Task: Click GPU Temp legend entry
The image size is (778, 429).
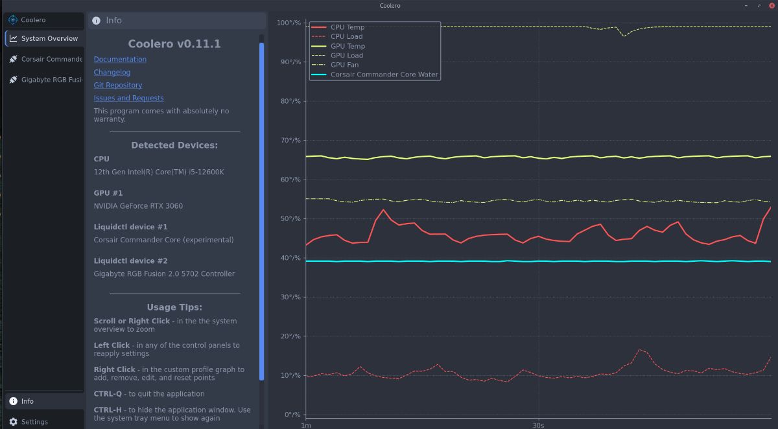Action: pyautogui.click(x=338, y=46)
